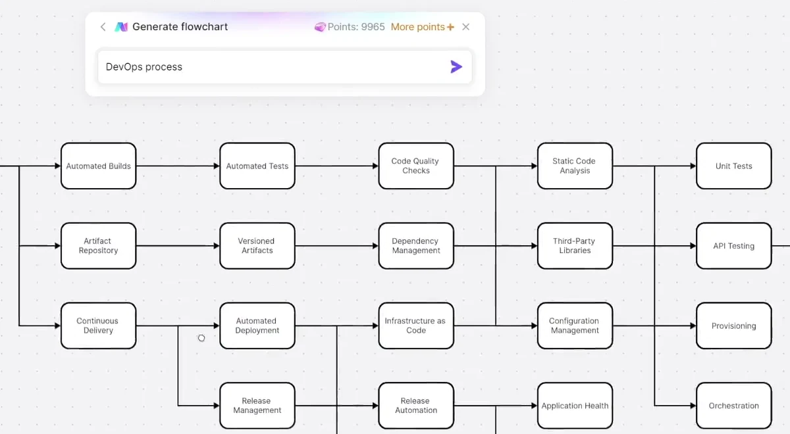Select the Configuration Management node
Screen dimensions: 790x434
click(575, 326)
